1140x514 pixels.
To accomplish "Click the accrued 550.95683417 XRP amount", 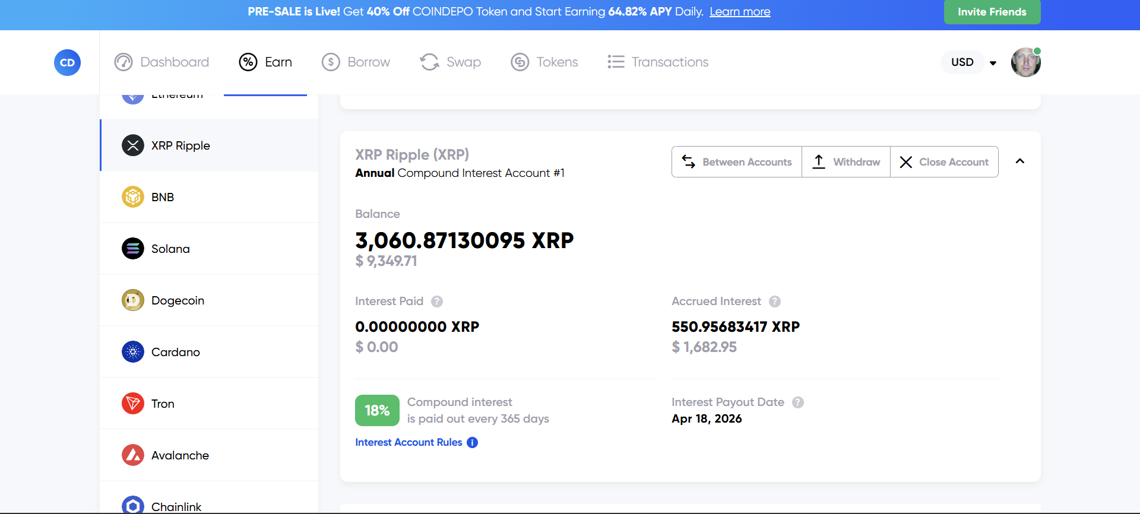I will pos(736,327).
